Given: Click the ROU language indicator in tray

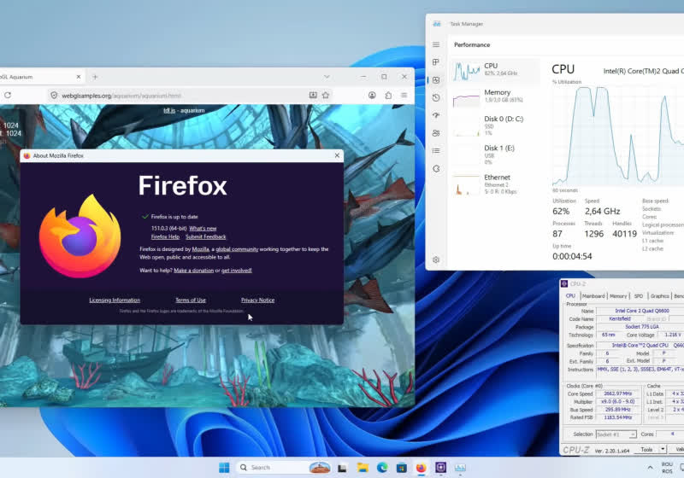Looking at the screenshot, I should tap(667, 468).
